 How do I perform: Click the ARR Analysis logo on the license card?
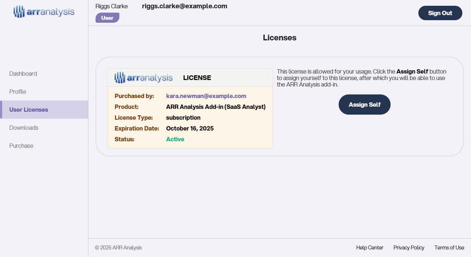143,77
